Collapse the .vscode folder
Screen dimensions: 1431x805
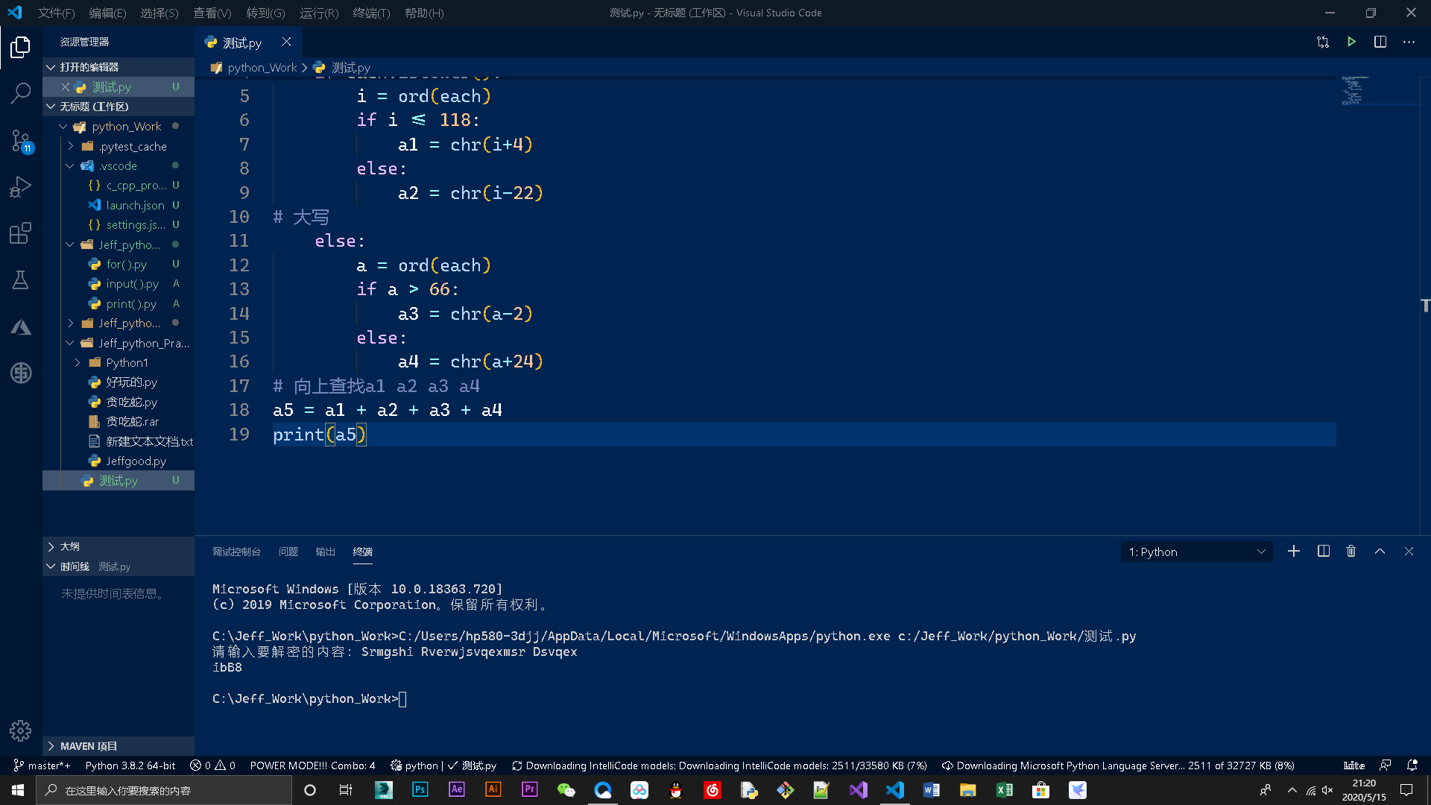[x=118, y=165]
